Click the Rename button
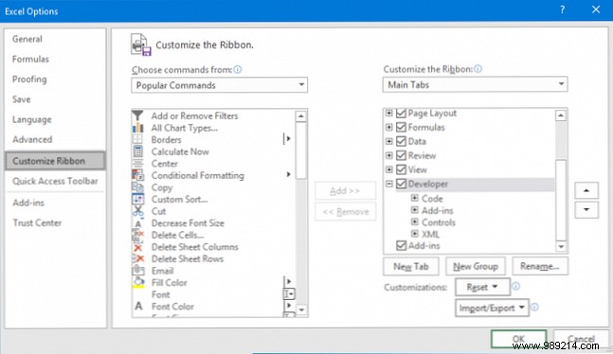The height and width of the screenshot is (354, 613). click(x=540, y=266)
